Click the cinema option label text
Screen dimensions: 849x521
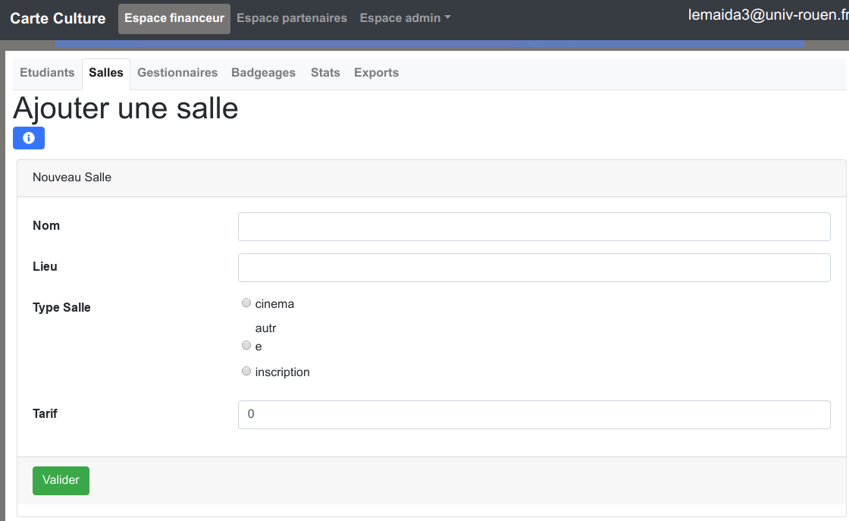274,304
